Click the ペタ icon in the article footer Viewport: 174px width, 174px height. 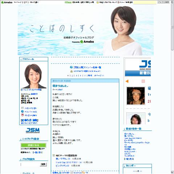pos(83,173)
